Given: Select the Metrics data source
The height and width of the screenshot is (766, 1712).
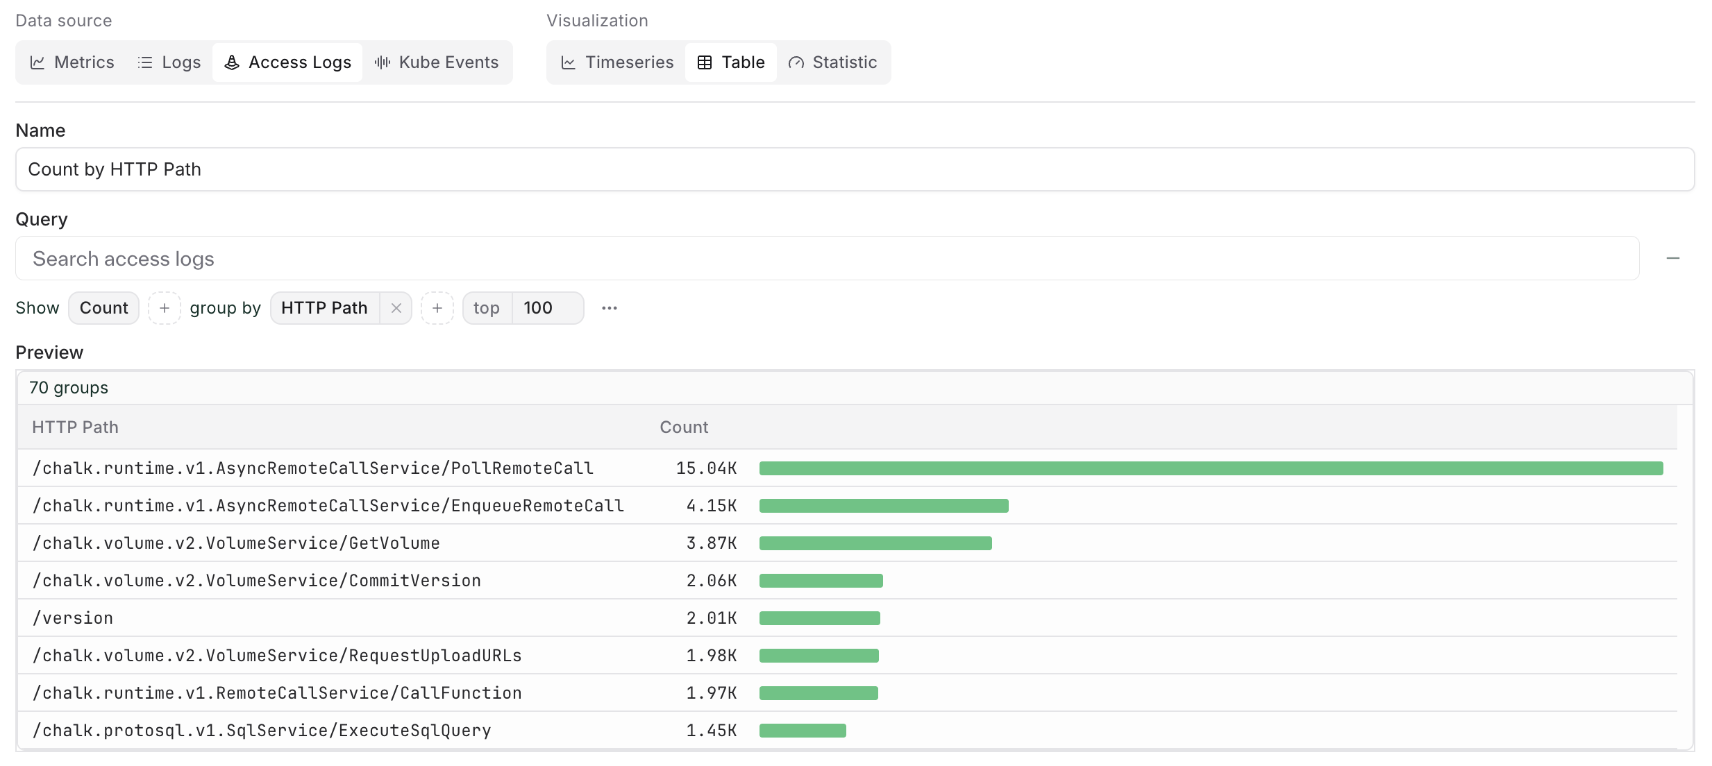Looking at the screenshot, I should [72, 62].
